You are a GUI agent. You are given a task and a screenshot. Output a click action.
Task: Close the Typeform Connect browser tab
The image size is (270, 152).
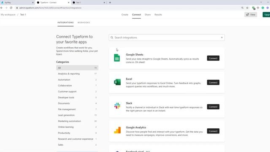68,3
